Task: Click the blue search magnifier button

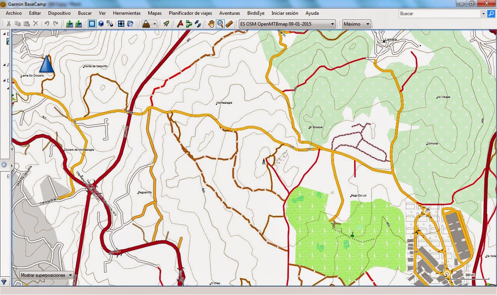Action: [491, 14]
